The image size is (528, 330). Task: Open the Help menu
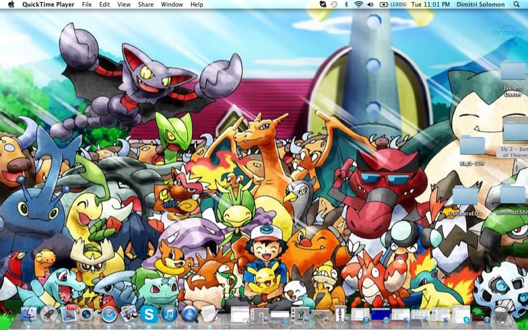pos(196,4)
